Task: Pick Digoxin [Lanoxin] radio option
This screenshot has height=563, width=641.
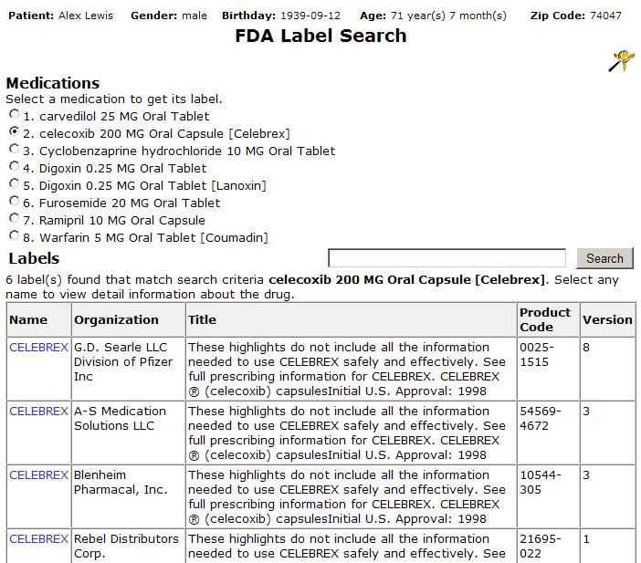Action: pos(15,183)
